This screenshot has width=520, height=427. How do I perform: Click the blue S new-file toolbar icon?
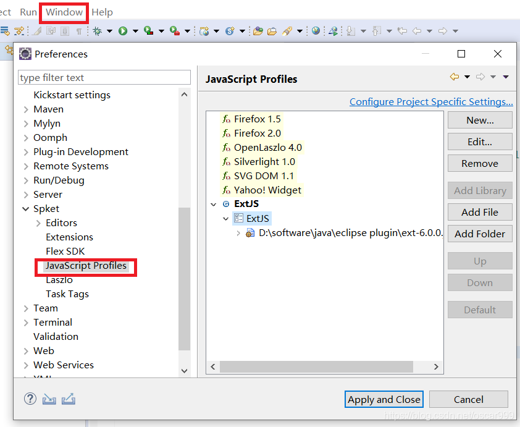[230, 31]
